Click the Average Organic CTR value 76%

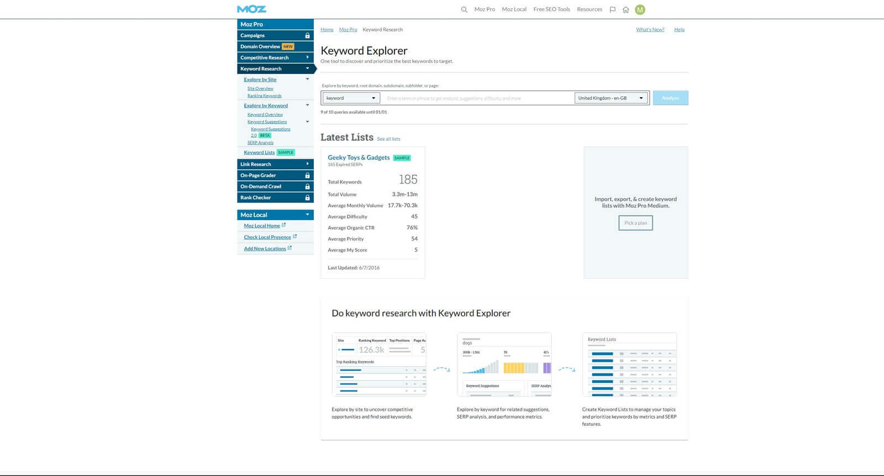tap(412, 228)
